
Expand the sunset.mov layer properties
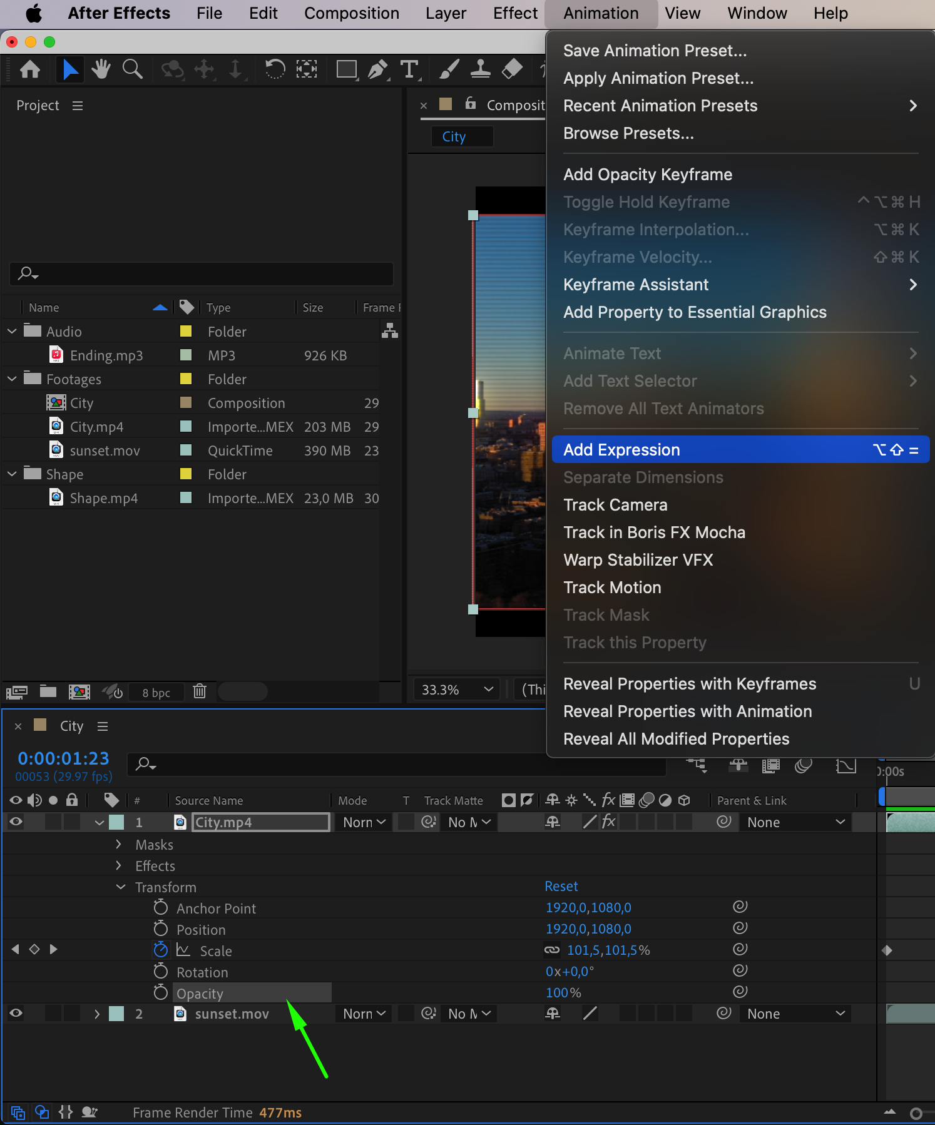tap(97, 1014)
